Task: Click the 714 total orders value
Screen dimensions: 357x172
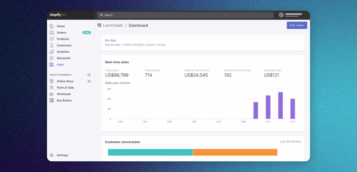Action: [148, 75]
